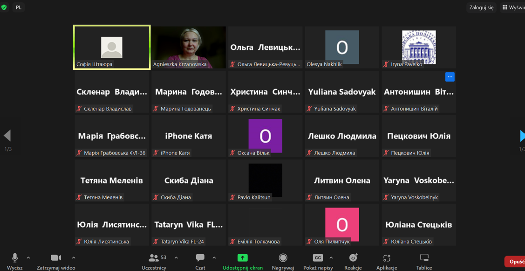
Task: Expand the microphone audio options chevron
Action: [x=28, y=257]
